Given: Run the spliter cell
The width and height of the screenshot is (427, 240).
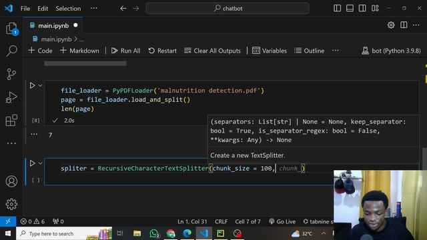Looking at the screenshot, I should (32, 163).
